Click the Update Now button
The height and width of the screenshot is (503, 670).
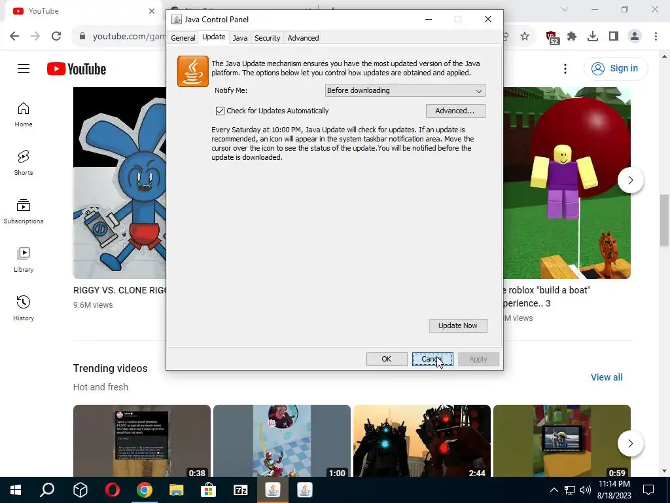[458, 326]
